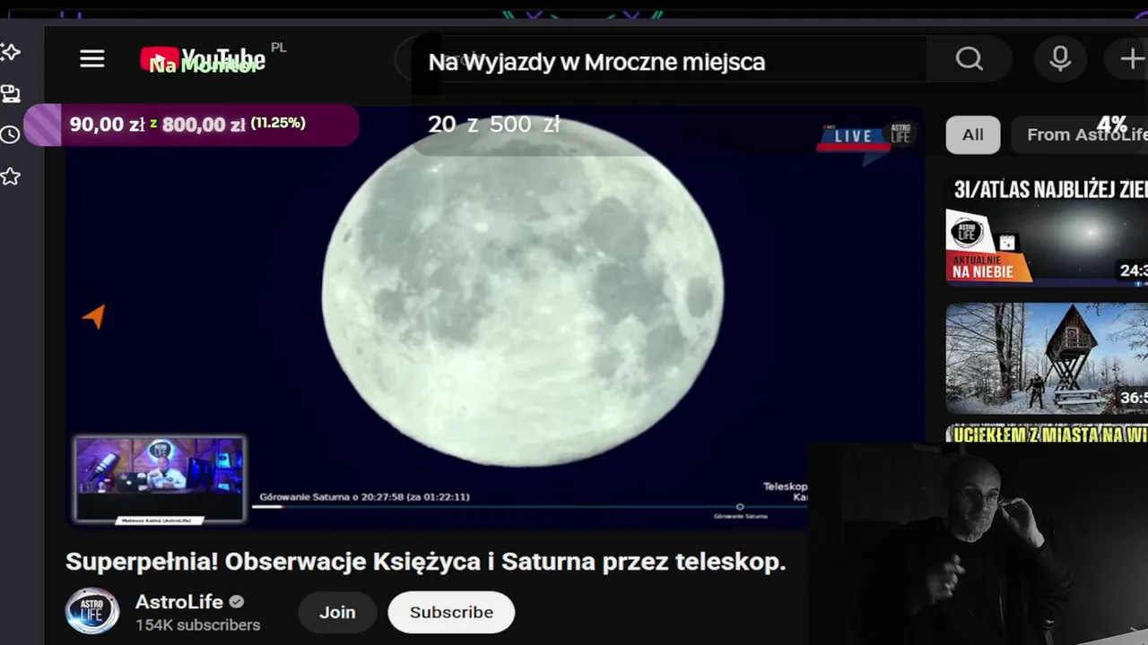
Task: Open the AstroLife channel avatar
Action: pyautogui.click(x=92, y=612)
